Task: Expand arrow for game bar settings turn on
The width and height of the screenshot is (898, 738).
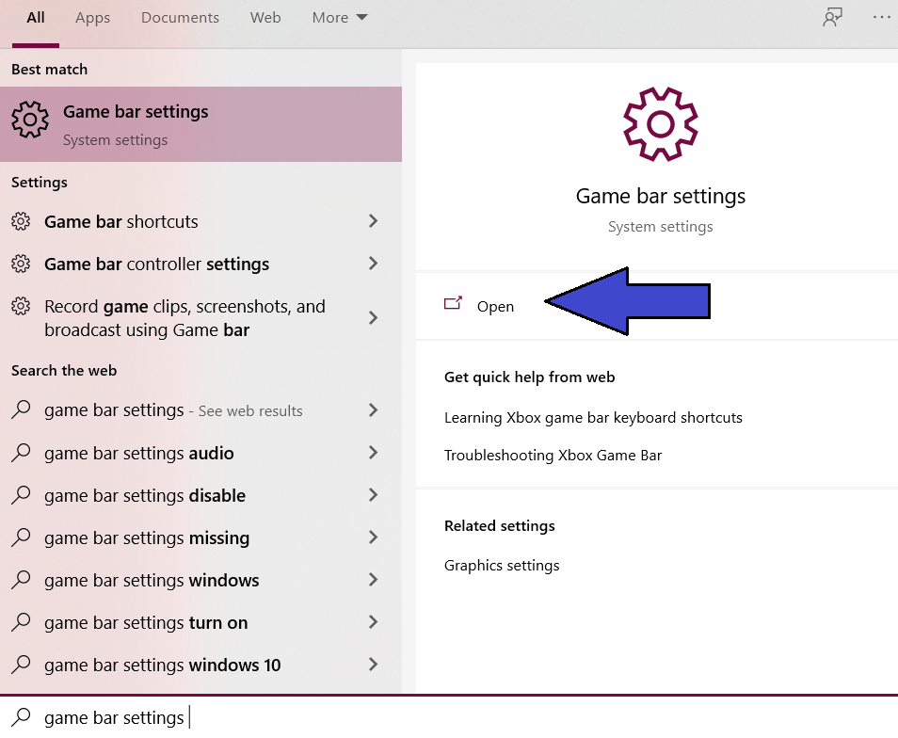Action: click(x=373, y=622)
